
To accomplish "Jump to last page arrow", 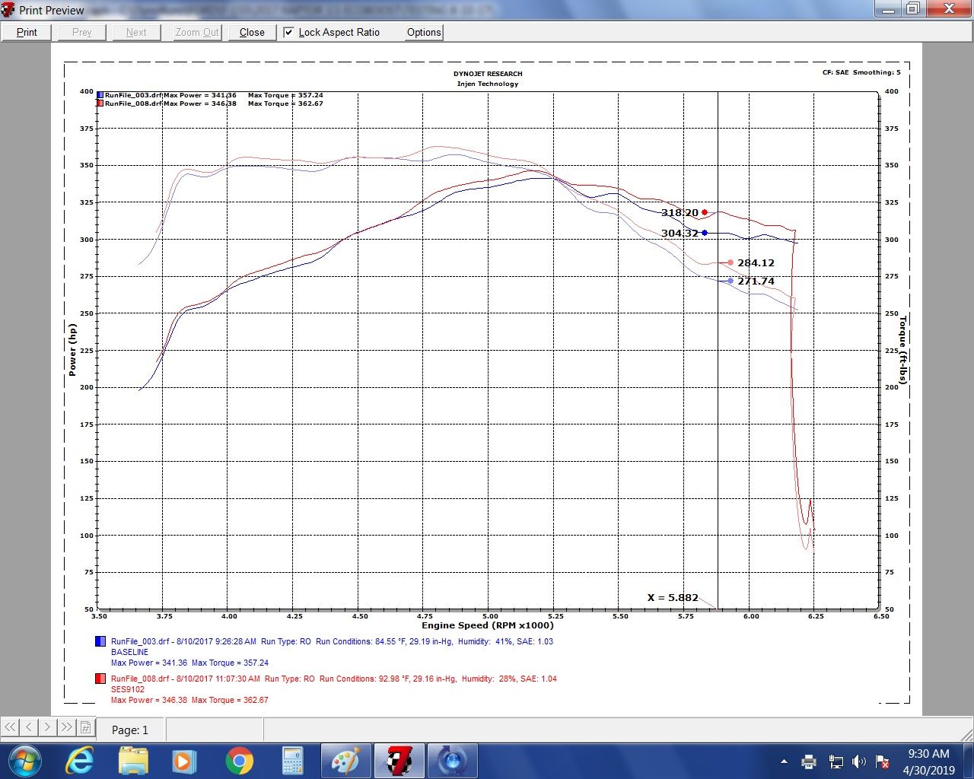I will (66, 727).
